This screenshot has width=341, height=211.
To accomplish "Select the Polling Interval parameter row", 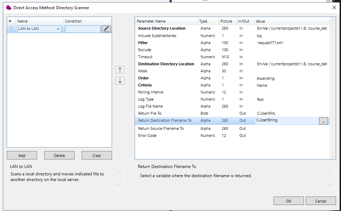I will (232, 92).
